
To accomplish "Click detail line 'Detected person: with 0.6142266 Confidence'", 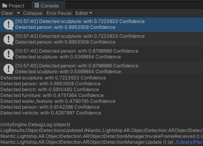I will point(50,107).
